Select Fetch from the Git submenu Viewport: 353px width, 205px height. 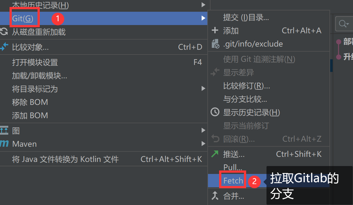pos(233,181)
